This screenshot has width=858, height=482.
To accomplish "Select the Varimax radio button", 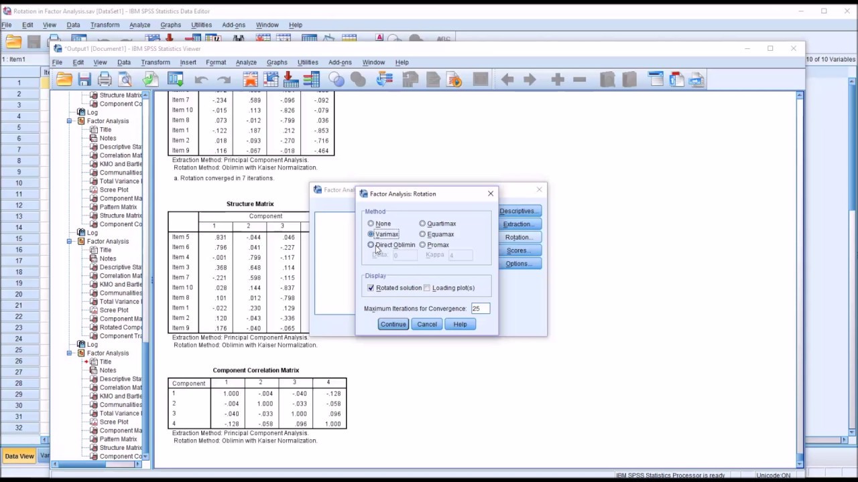I will (x=371, y=234).
